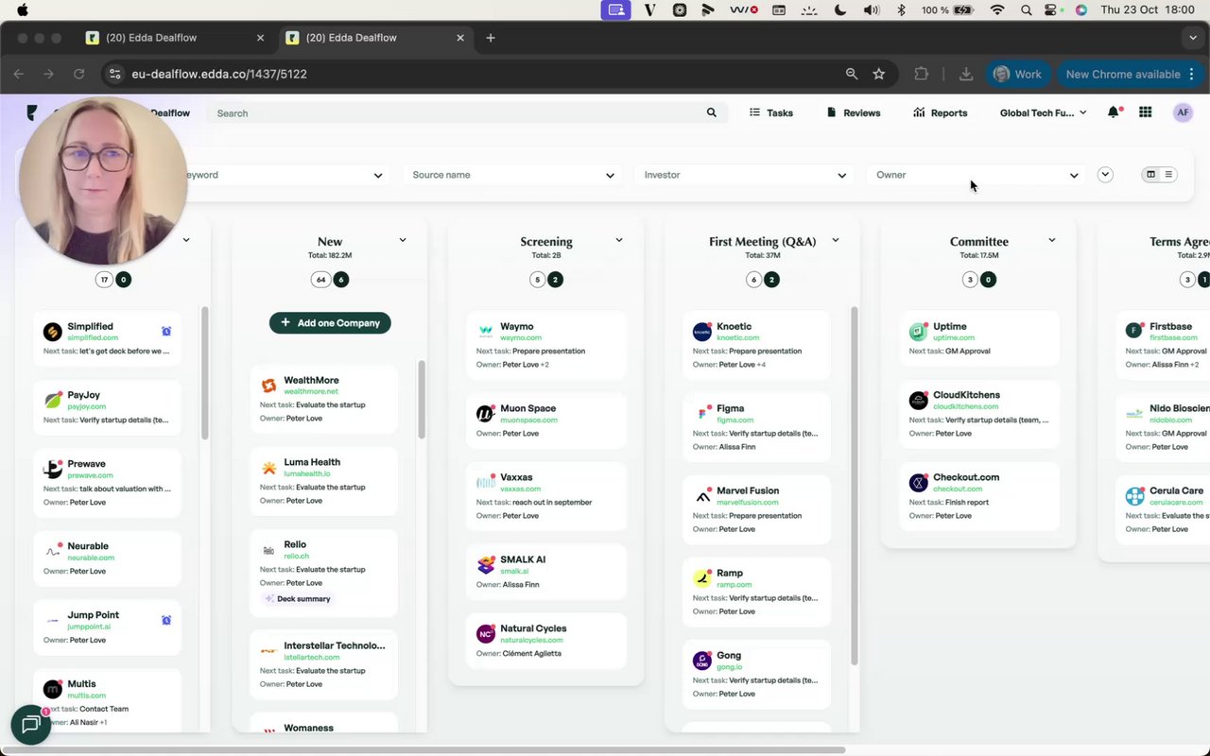The image size is (1210, 756).
Task: Open the New column chevron menu
Action: click(x=403, y=240)
